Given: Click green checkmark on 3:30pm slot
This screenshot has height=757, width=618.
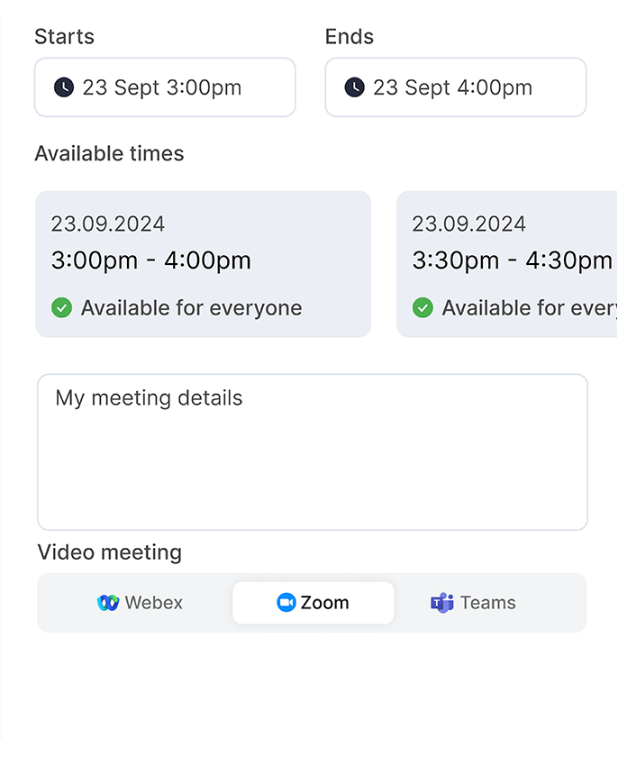Looking at the screenshot, I should 423,307.
